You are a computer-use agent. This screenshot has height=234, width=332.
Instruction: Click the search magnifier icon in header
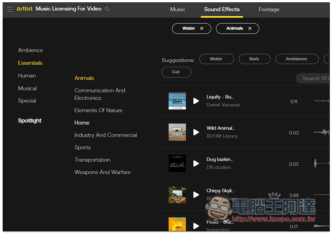click(x=107, y=9)
